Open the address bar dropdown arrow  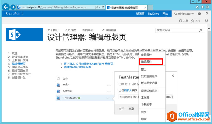point(99,7)
